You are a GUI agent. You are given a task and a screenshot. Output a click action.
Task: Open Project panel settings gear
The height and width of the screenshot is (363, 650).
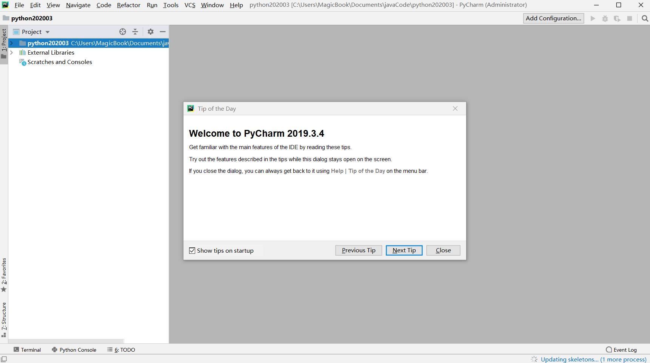pos(151,32)
